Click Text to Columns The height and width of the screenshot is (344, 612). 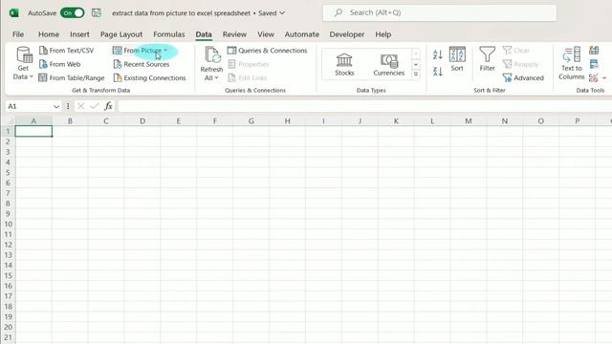[572, 63]
